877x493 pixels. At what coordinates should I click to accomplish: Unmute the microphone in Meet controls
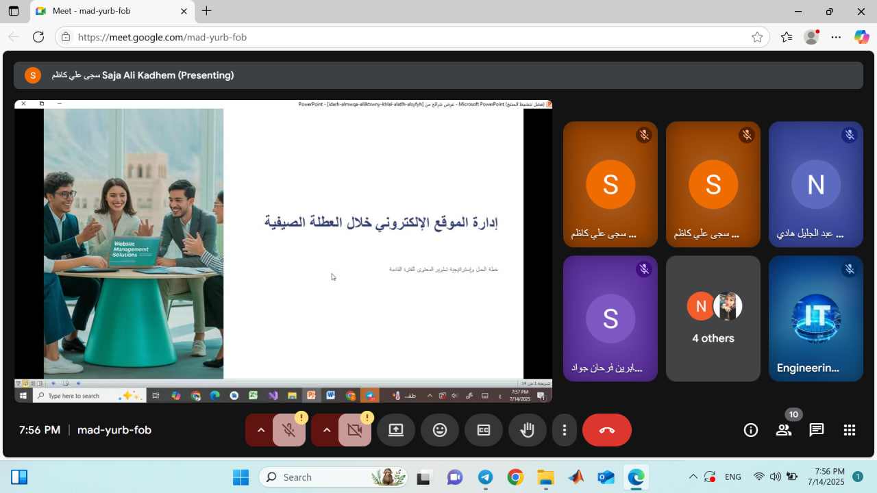coord(289,430)
